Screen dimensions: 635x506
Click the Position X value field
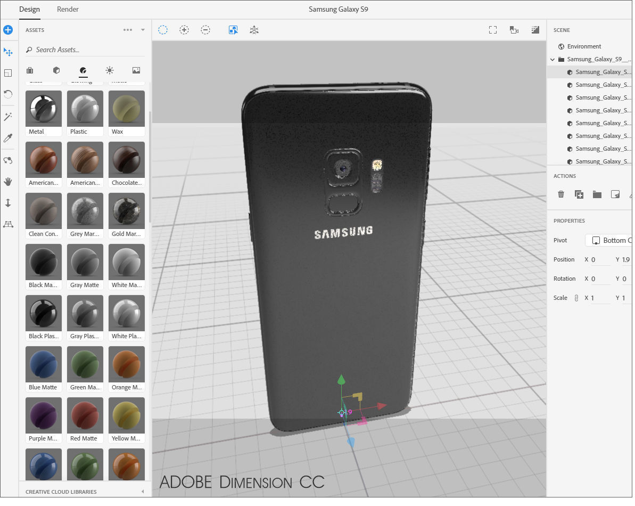[600, 260]
